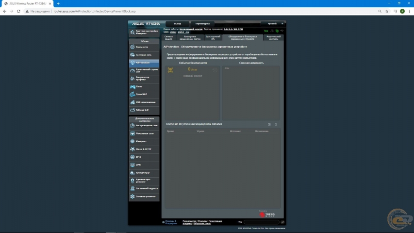Reload the page with browser refresh button
The image size is (414, 233).
18,11
